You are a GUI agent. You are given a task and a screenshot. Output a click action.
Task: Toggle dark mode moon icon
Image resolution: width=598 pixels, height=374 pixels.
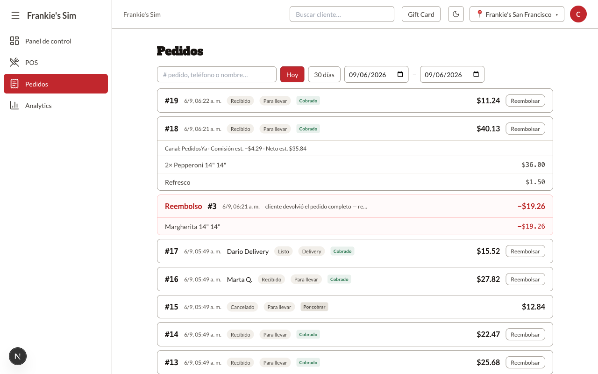456,14
